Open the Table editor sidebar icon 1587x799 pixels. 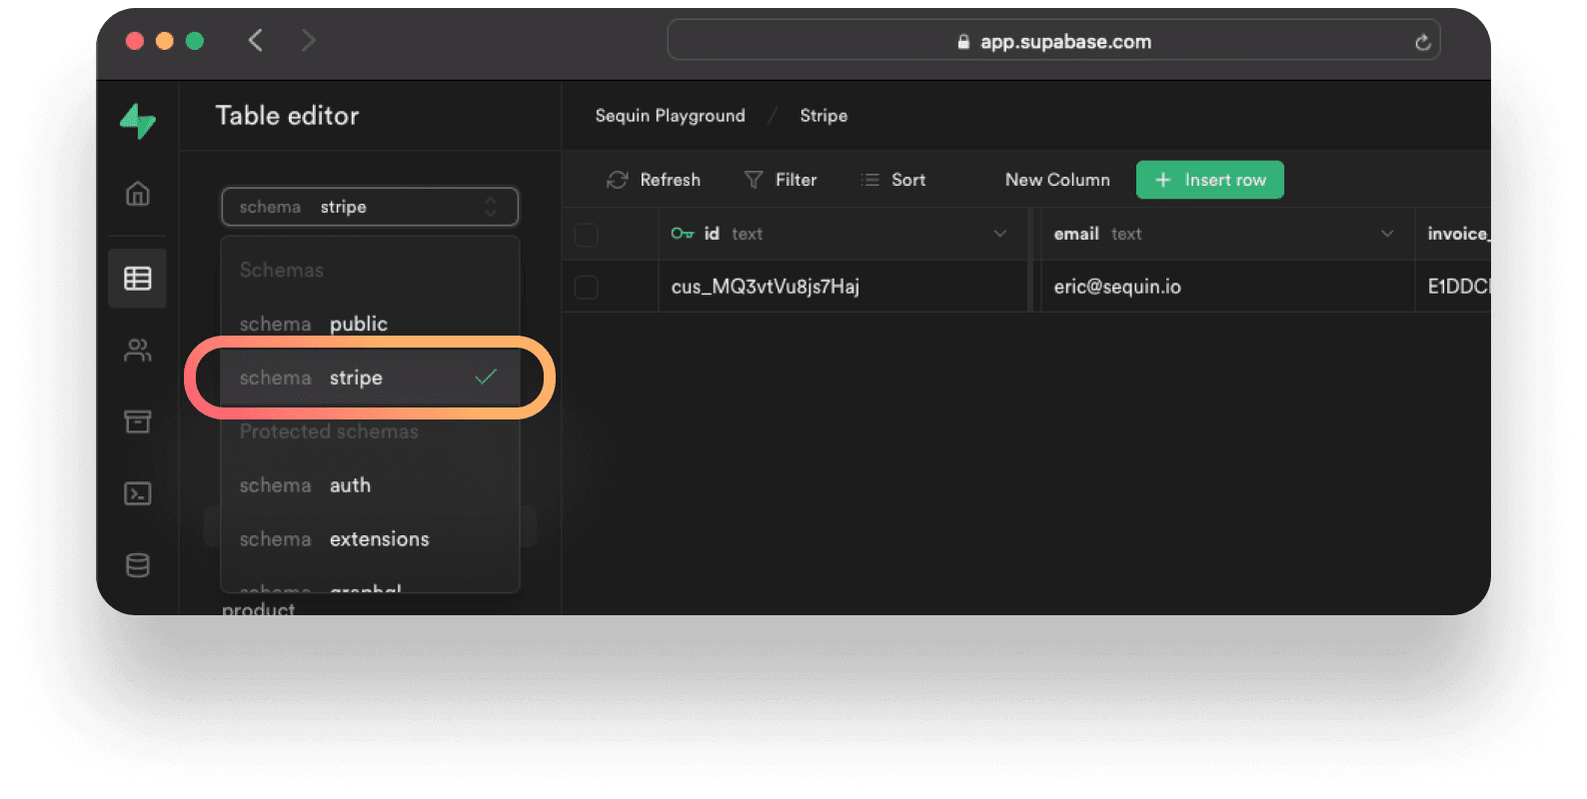(138, 279)
